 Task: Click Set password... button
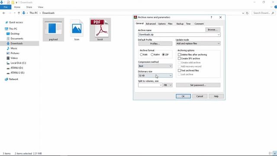point(198,85)
